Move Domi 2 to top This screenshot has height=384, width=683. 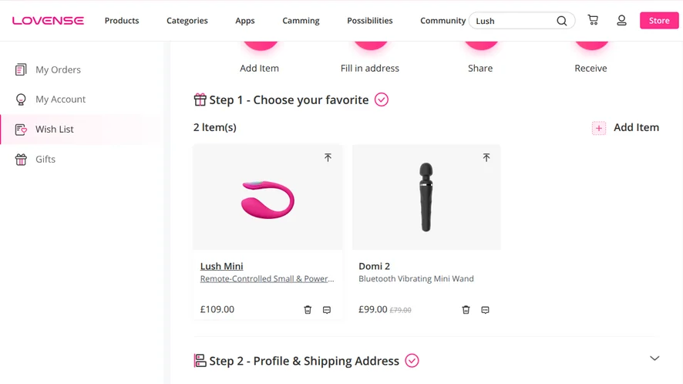pos(486,157)
